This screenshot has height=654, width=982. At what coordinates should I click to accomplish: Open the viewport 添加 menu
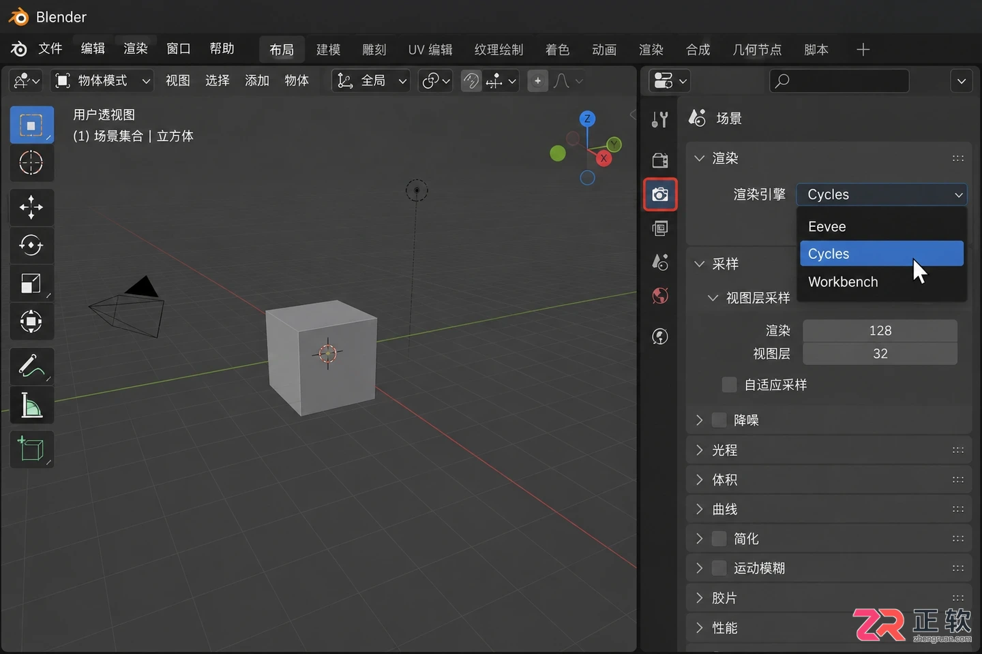(x=257, y=81)
